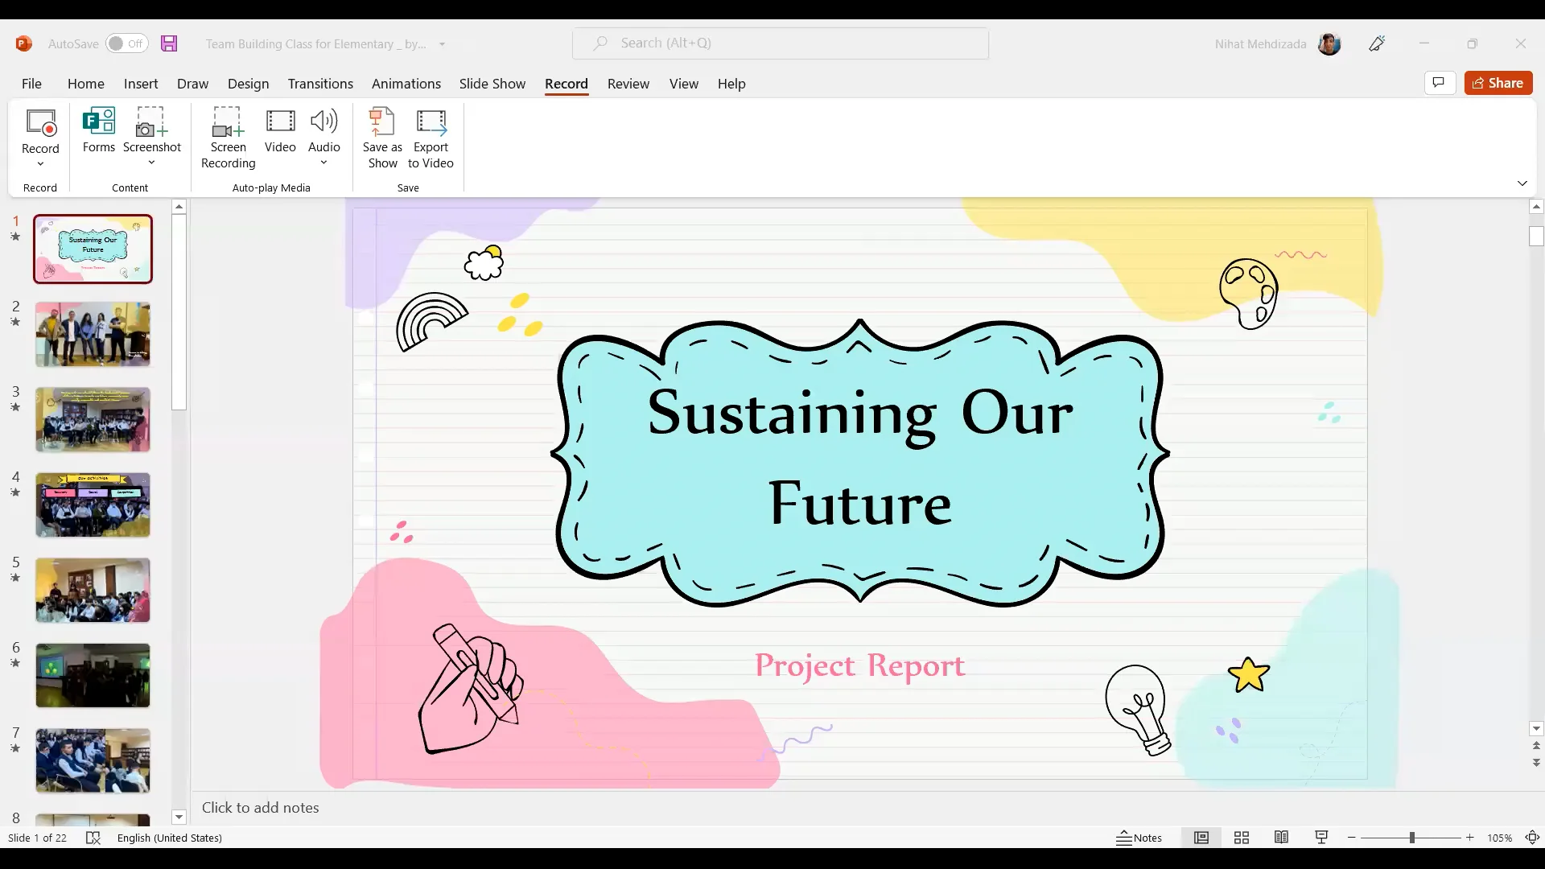Open Reading View from status bar

click(x=1282, y=838)
